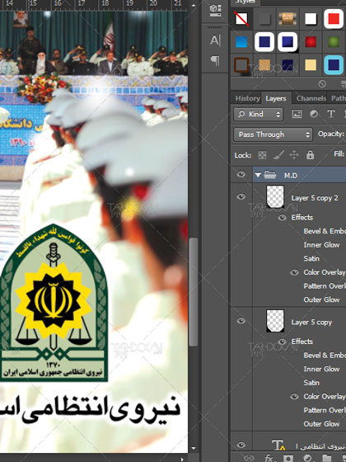The width and height of the screenshot is (346, 462).
Task: Hide Layer 5 copy 2
Action: (x=241, y=197)
